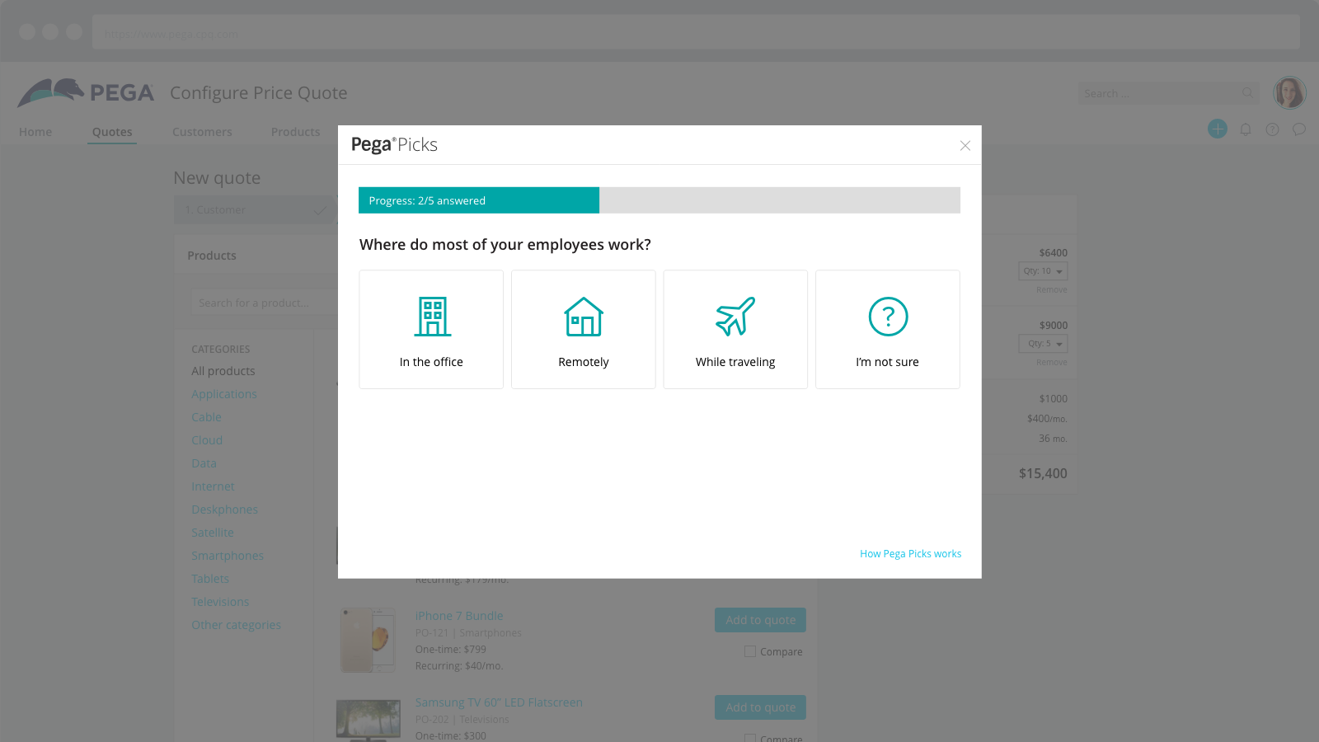Screen dimensions: 1319x742
Task: Select All products category
Action: [x=223, y=371]
